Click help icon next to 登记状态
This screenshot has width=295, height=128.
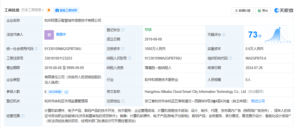123,30
